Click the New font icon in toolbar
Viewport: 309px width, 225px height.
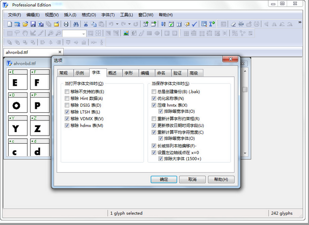(11, 24)
